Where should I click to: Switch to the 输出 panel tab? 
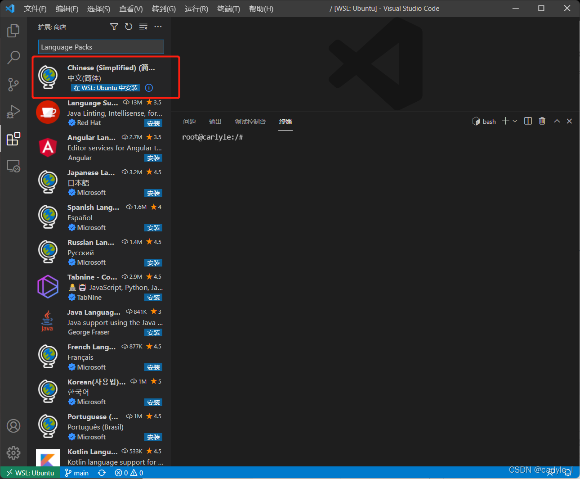click(215, 122)
